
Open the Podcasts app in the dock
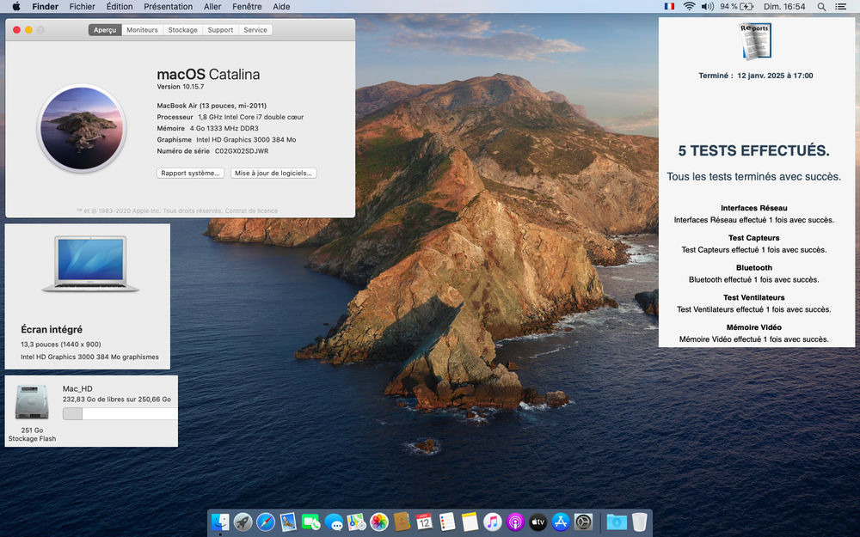click(x=515, y=522)
